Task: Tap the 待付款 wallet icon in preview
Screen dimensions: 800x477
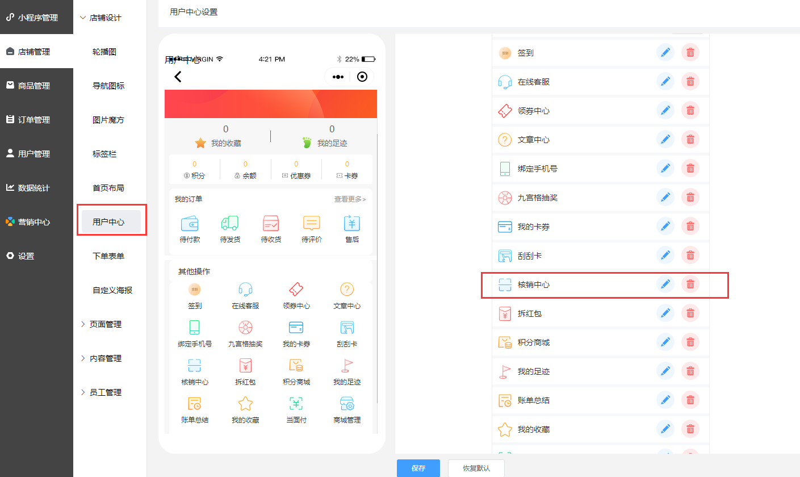Action: click(x=190, y=223)
